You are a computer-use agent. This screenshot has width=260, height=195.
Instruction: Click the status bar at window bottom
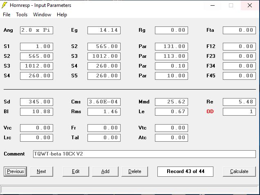130,189
